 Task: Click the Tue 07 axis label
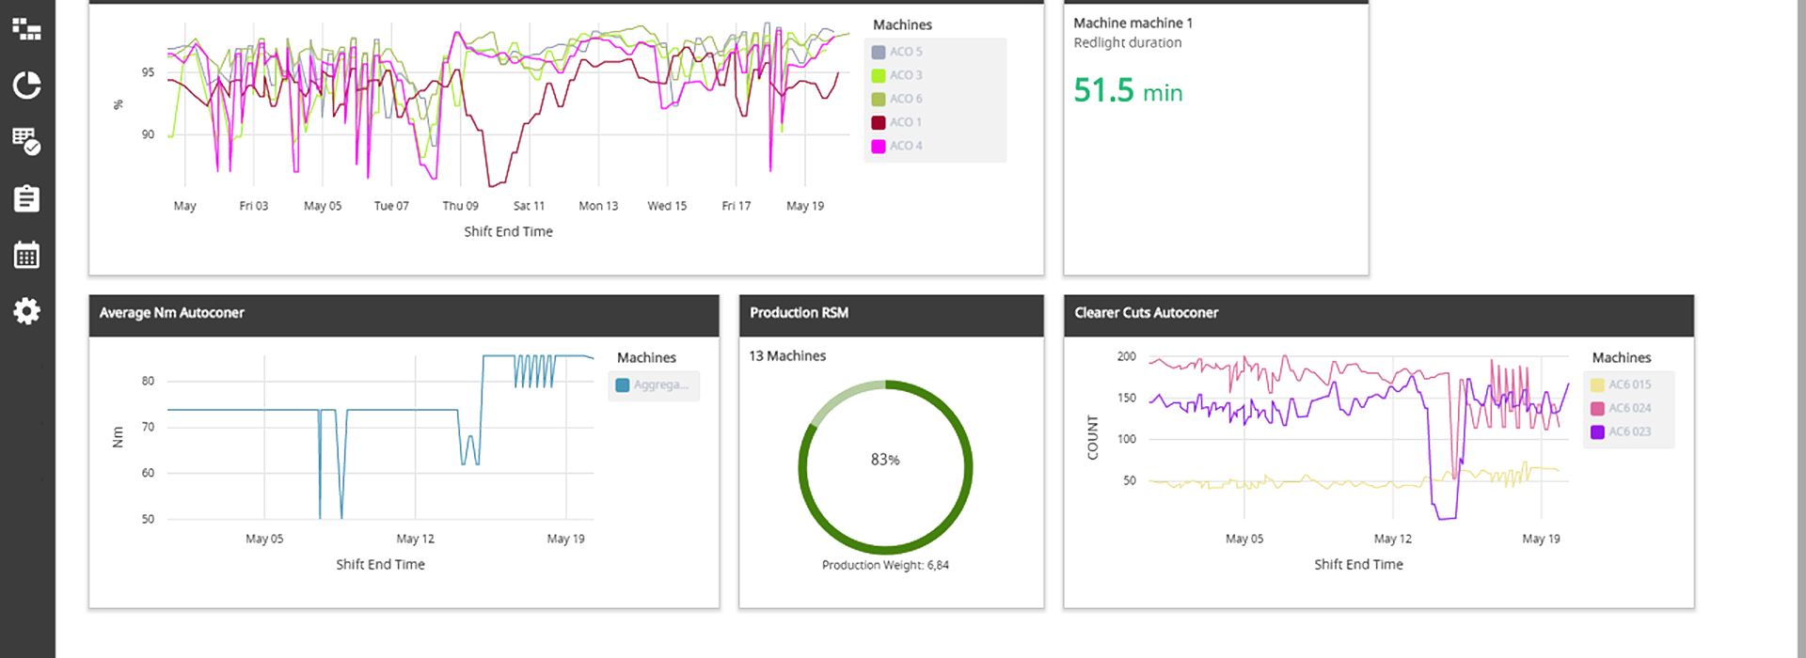coord(391,206)
